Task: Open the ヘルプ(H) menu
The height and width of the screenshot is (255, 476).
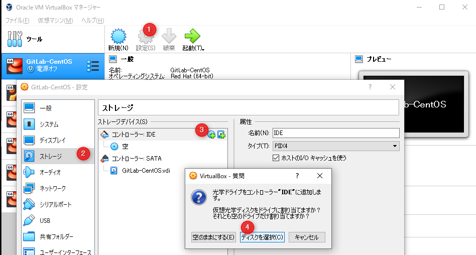Action: point(92,21)
